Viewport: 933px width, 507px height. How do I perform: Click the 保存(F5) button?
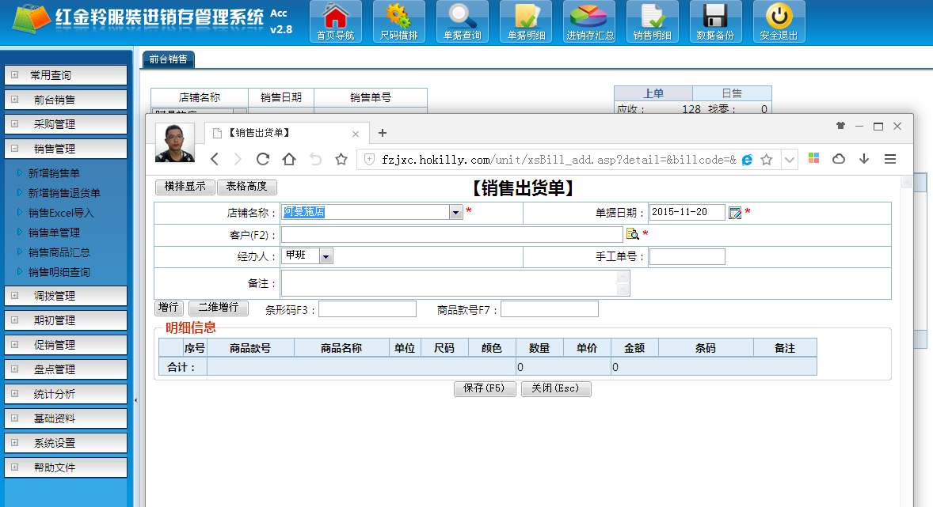485,389
